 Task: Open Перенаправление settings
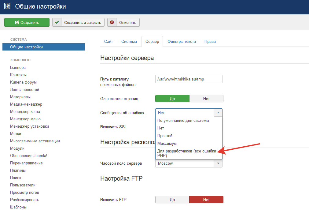pyautogui.click(x=26, y=163)
